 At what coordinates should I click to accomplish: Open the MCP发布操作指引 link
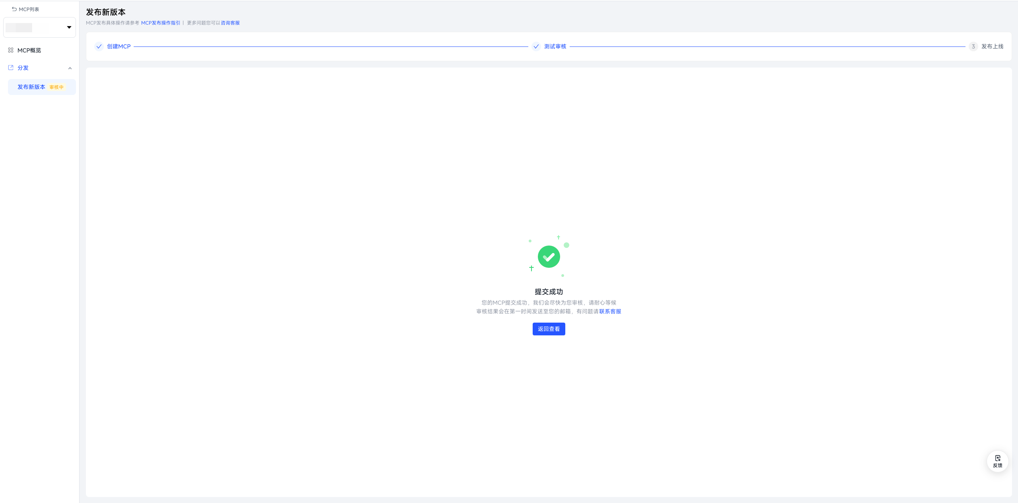[160, 23]
